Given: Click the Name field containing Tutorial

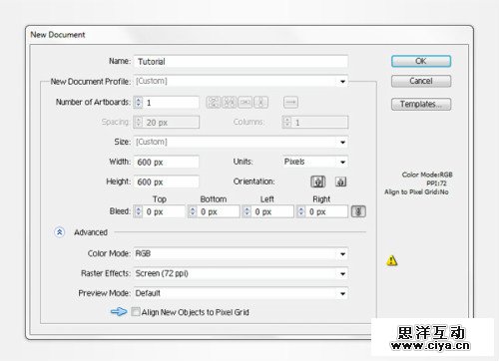Looking at the screenshot, I should (241, 61).
